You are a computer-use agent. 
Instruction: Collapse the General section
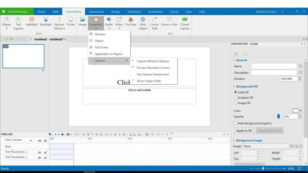point(234,60)
